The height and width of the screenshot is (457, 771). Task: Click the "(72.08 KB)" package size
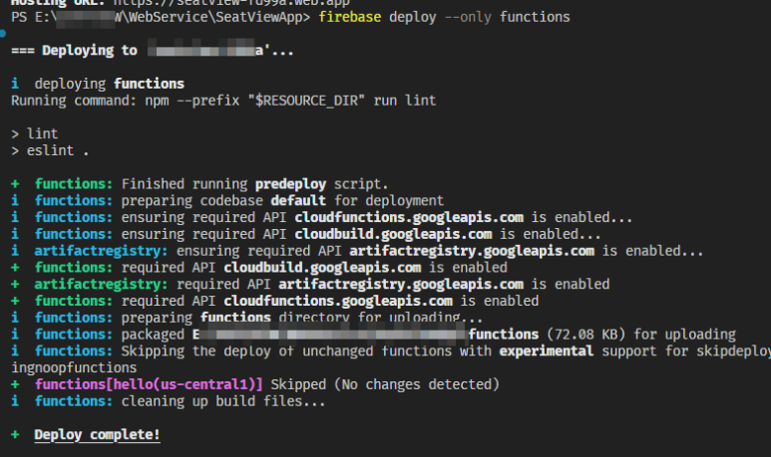[x=586, y=335]
